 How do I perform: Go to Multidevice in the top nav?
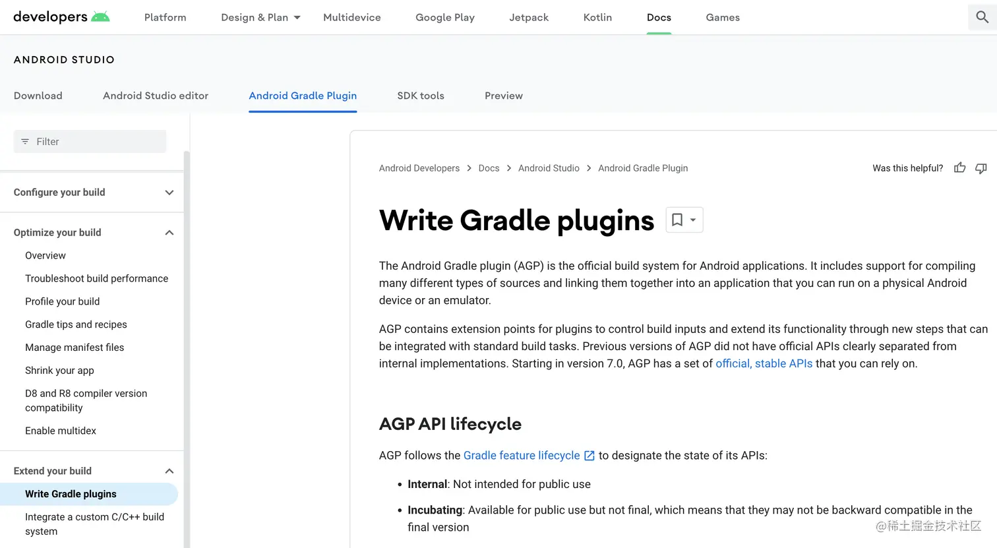pyautogui.click(x=352, y=17)
